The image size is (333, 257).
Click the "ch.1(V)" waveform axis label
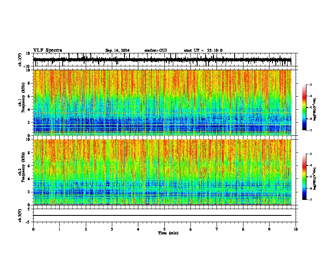tap(20, 60)
